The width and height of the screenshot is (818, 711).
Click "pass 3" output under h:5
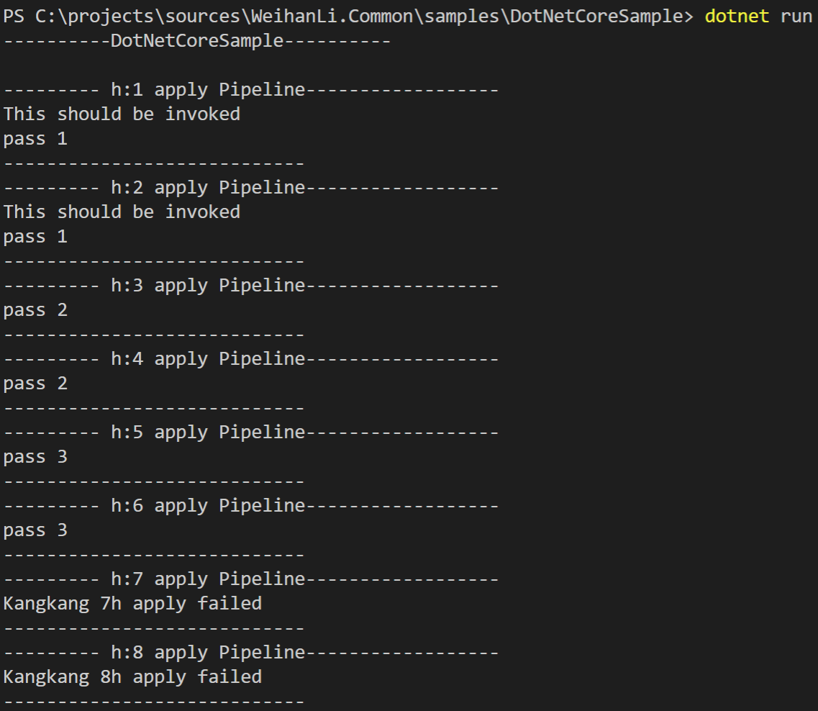click(x=35, y=457)
